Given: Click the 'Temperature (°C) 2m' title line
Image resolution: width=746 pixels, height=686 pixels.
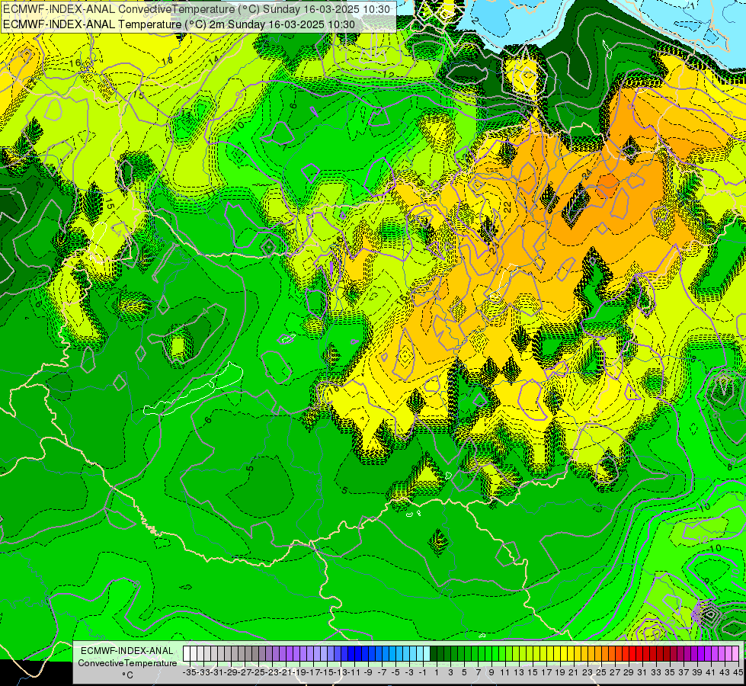Looking at the screenshot, I should pos(179,24).
